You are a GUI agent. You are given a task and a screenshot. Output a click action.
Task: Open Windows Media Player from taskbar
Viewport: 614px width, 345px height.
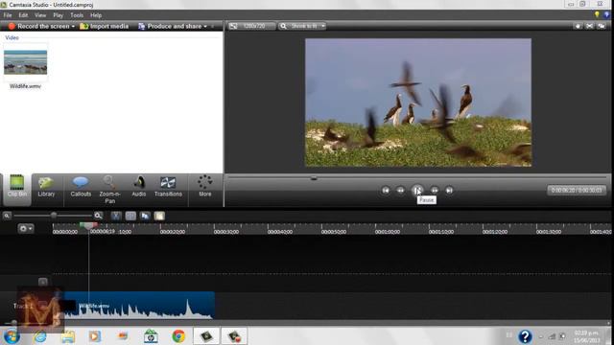point(95,336)
